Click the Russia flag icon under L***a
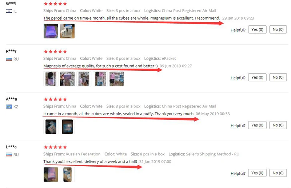This screenshot has height=188, width=291. click(x=9, y=155)
